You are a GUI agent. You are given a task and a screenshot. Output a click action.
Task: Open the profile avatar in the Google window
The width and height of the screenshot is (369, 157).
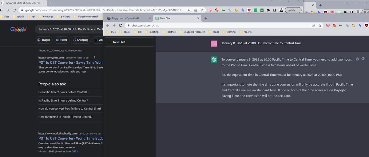click(x=281, y=10)
